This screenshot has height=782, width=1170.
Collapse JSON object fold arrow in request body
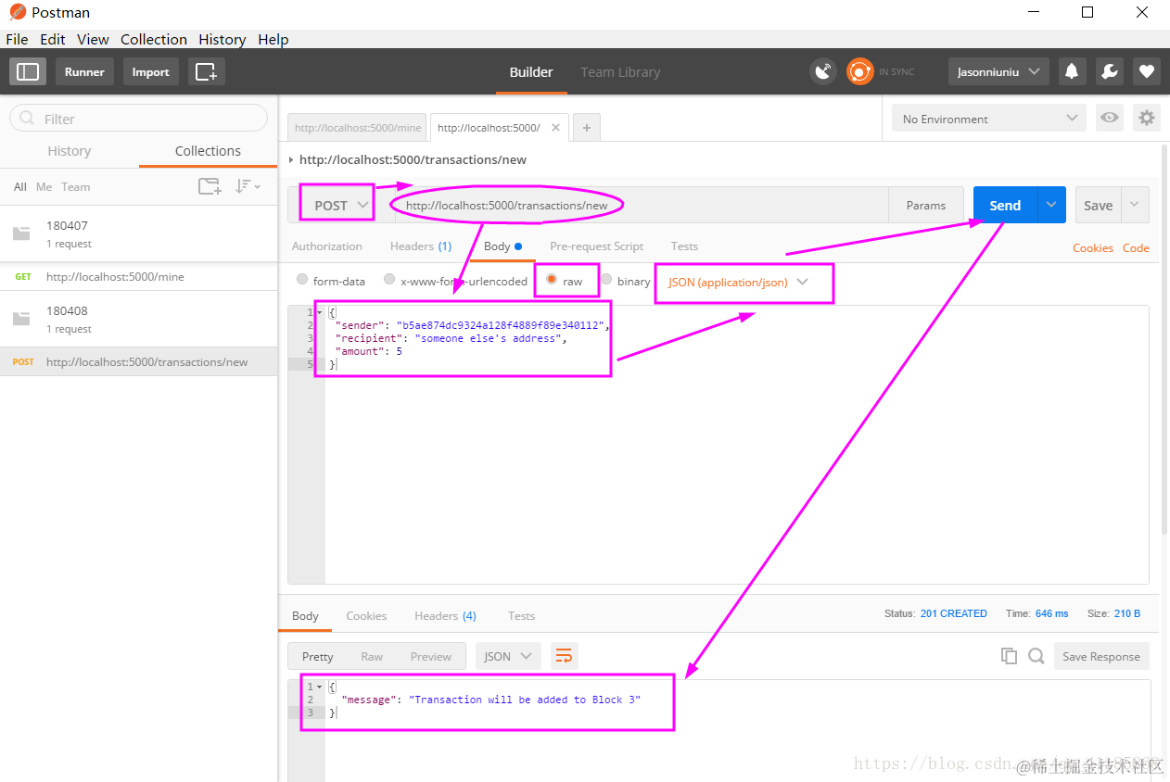tap(321, 313)
